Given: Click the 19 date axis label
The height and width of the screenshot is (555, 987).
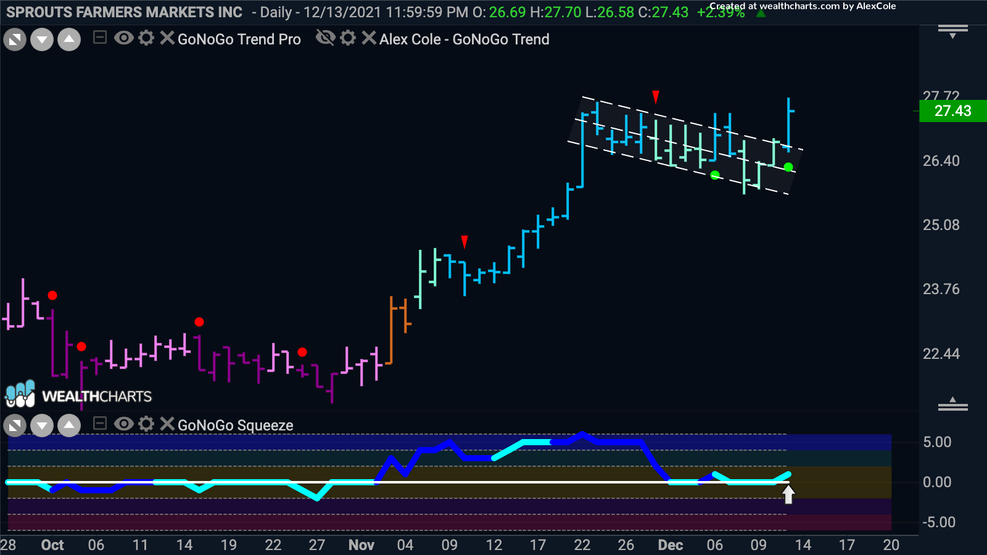Looking at the screenshot, I should click(229, 545).
